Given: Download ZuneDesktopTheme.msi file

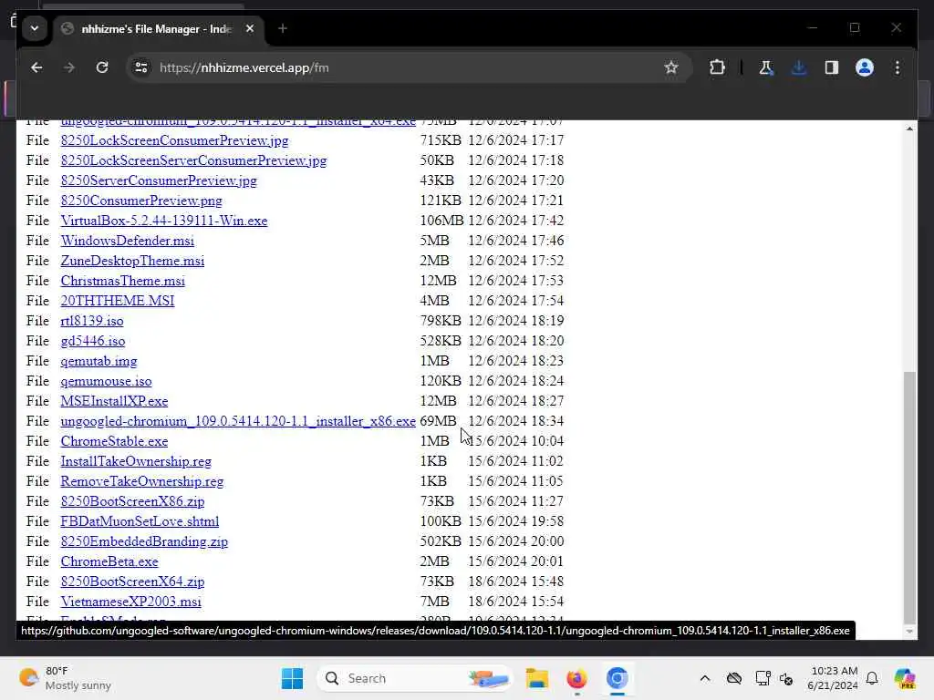Looking at the screenshot, I should [x=132, y=261].
